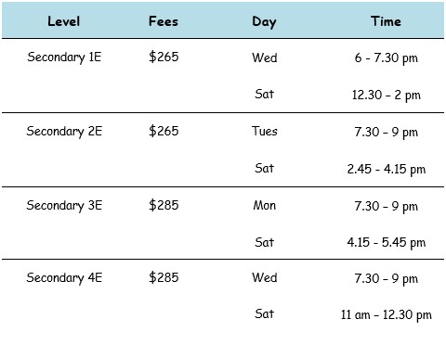Click the $285 fee for Secondary 4E
This screenshot has width=446, height=345.
(x=164, y=277)
